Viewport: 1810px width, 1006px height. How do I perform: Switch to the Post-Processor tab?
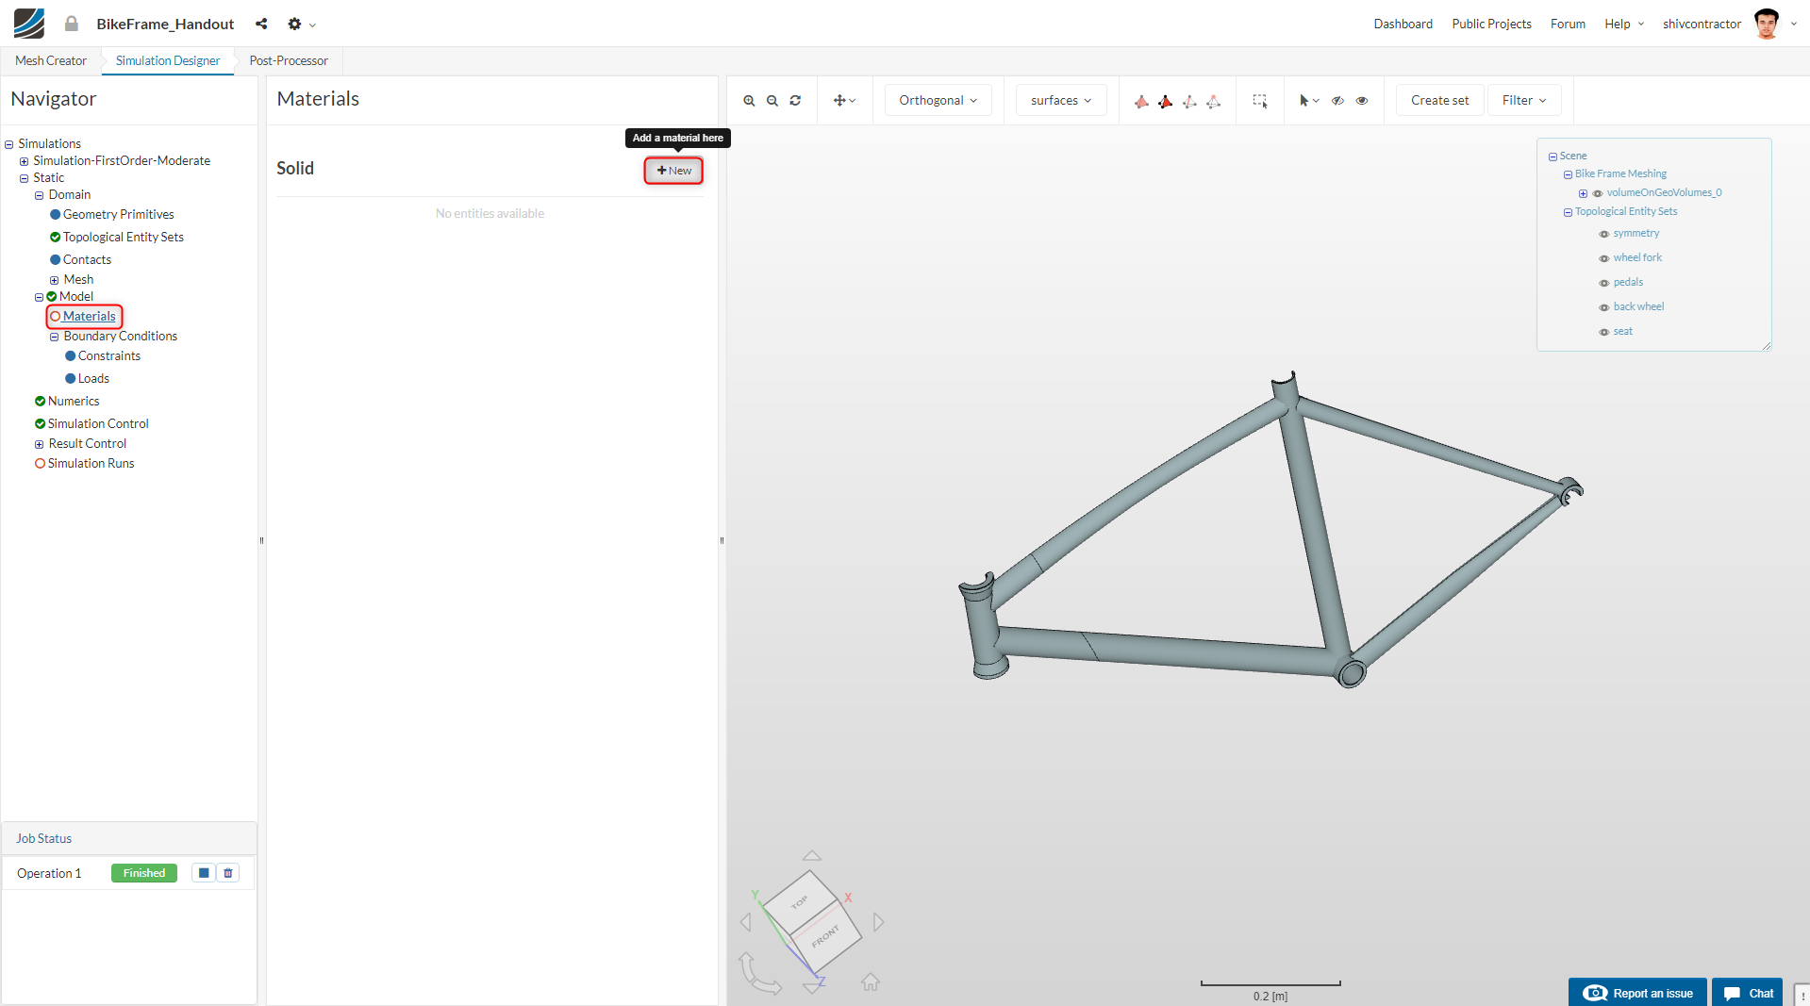tap(288, 60)
